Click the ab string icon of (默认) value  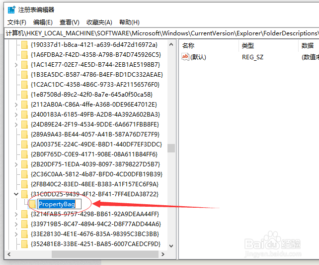(185, 57)
